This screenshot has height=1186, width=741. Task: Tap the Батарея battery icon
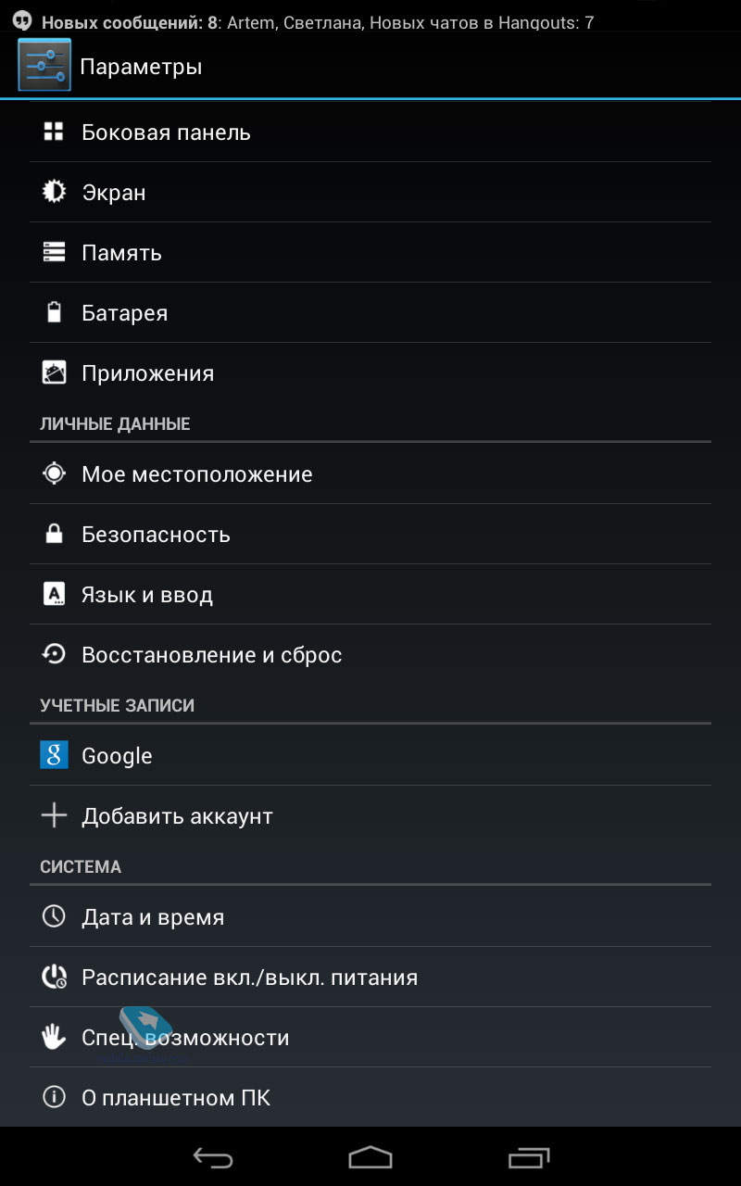point(54,312)
